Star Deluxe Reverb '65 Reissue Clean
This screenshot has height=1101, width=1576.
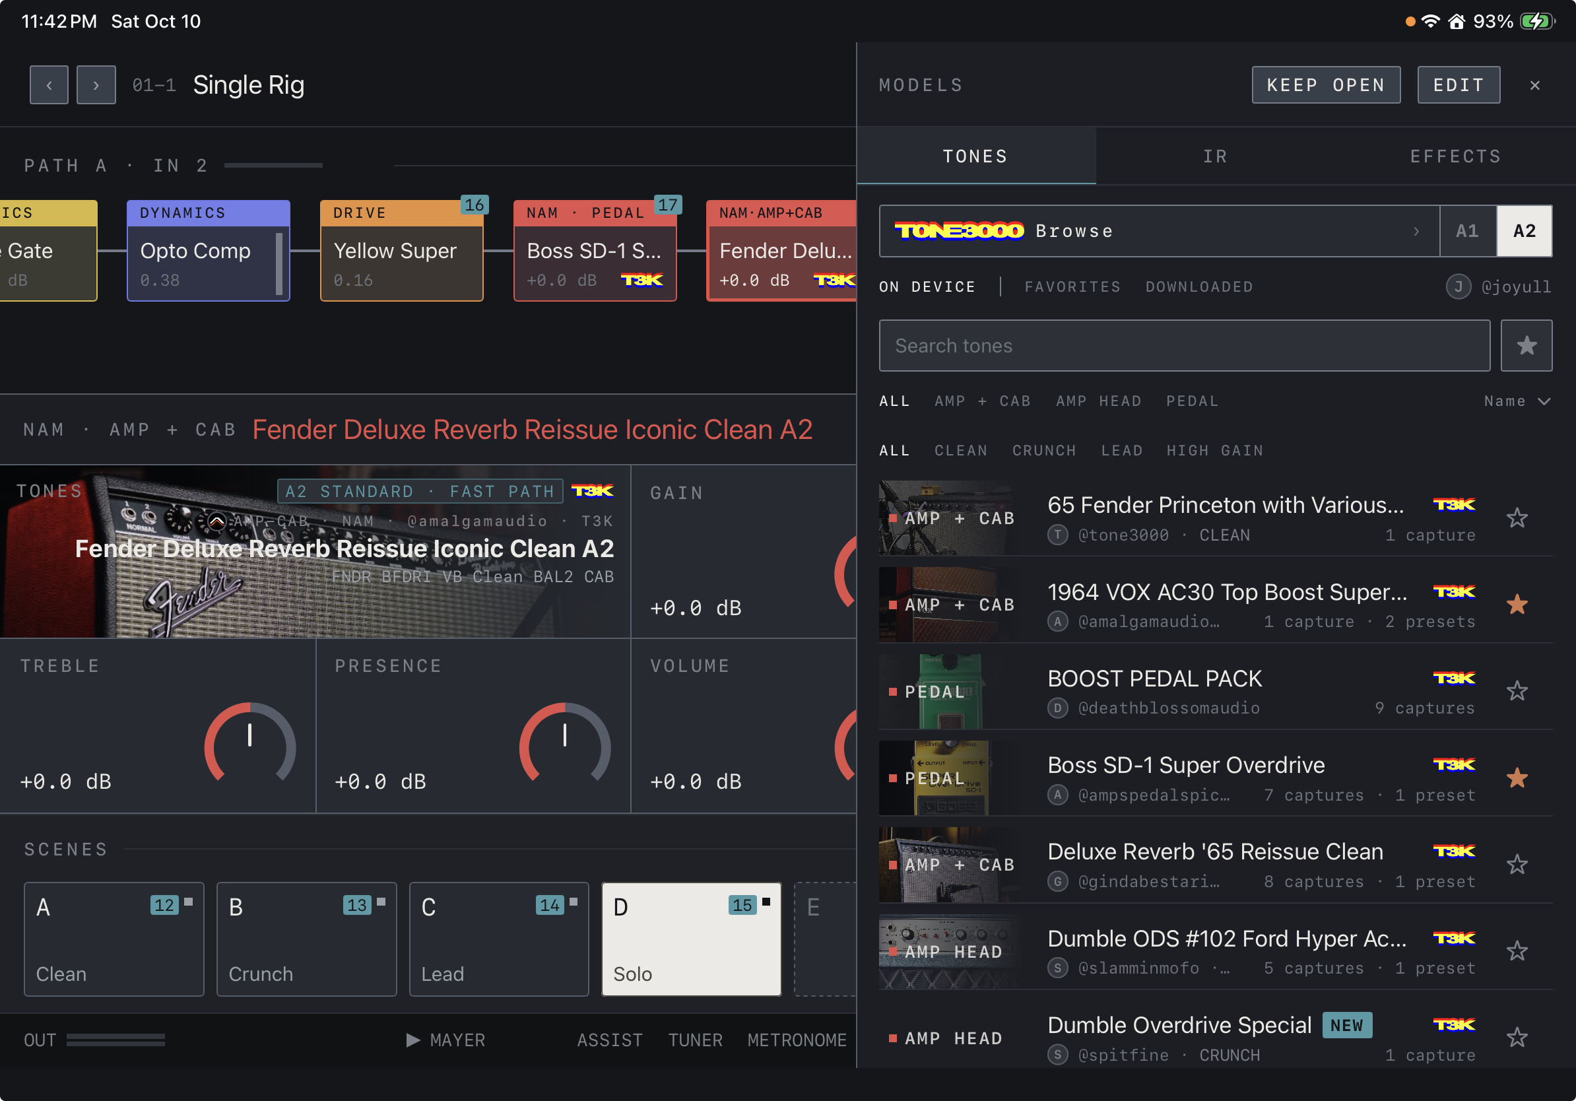click(1517, 865)
